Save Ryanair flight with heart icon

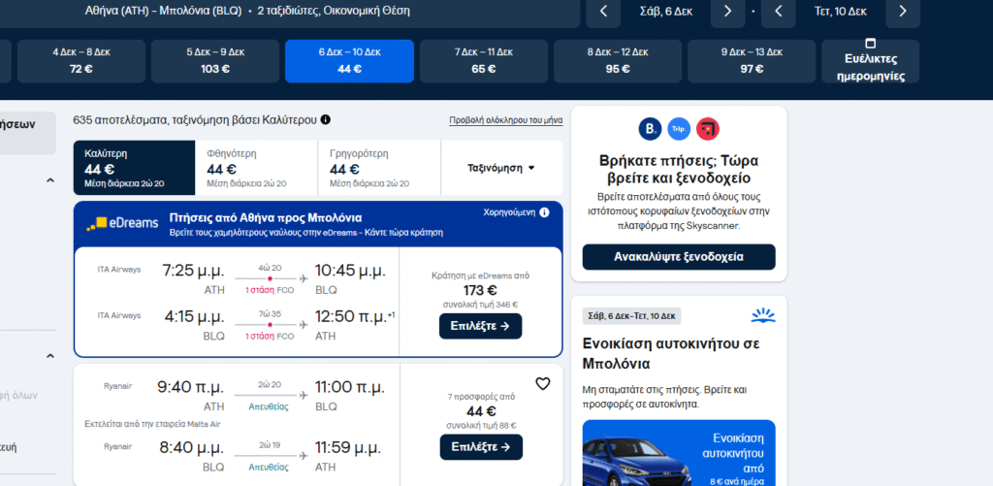[543, 383]
